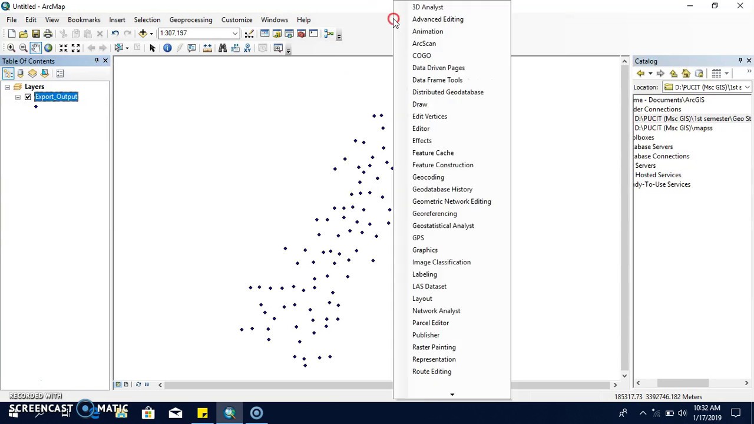
Task: Pause map drawing
Action: (147, 385)
